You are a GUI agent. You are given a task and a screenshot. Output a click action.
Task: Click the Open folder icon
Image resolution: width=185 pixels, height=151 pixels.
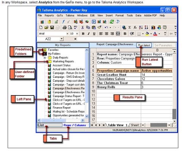tap(46, 28)
